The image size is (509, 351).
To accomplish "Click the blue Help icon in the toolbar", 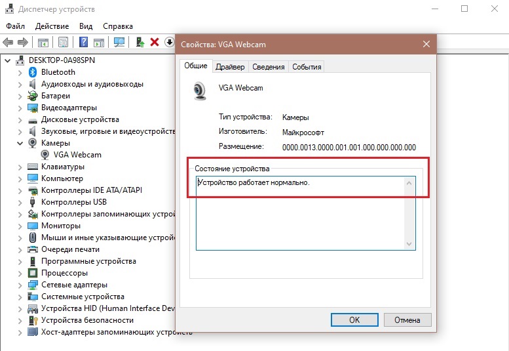I will click(84, 42).
